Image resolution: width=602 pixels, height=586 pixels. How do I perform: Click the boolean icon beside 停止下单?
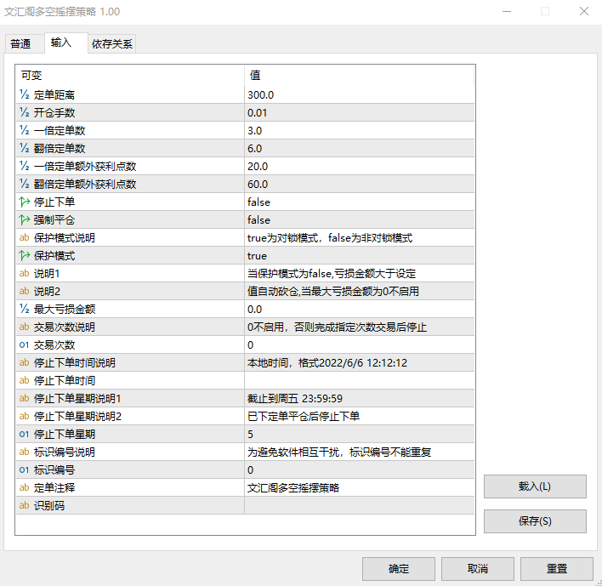pos(25,202)
